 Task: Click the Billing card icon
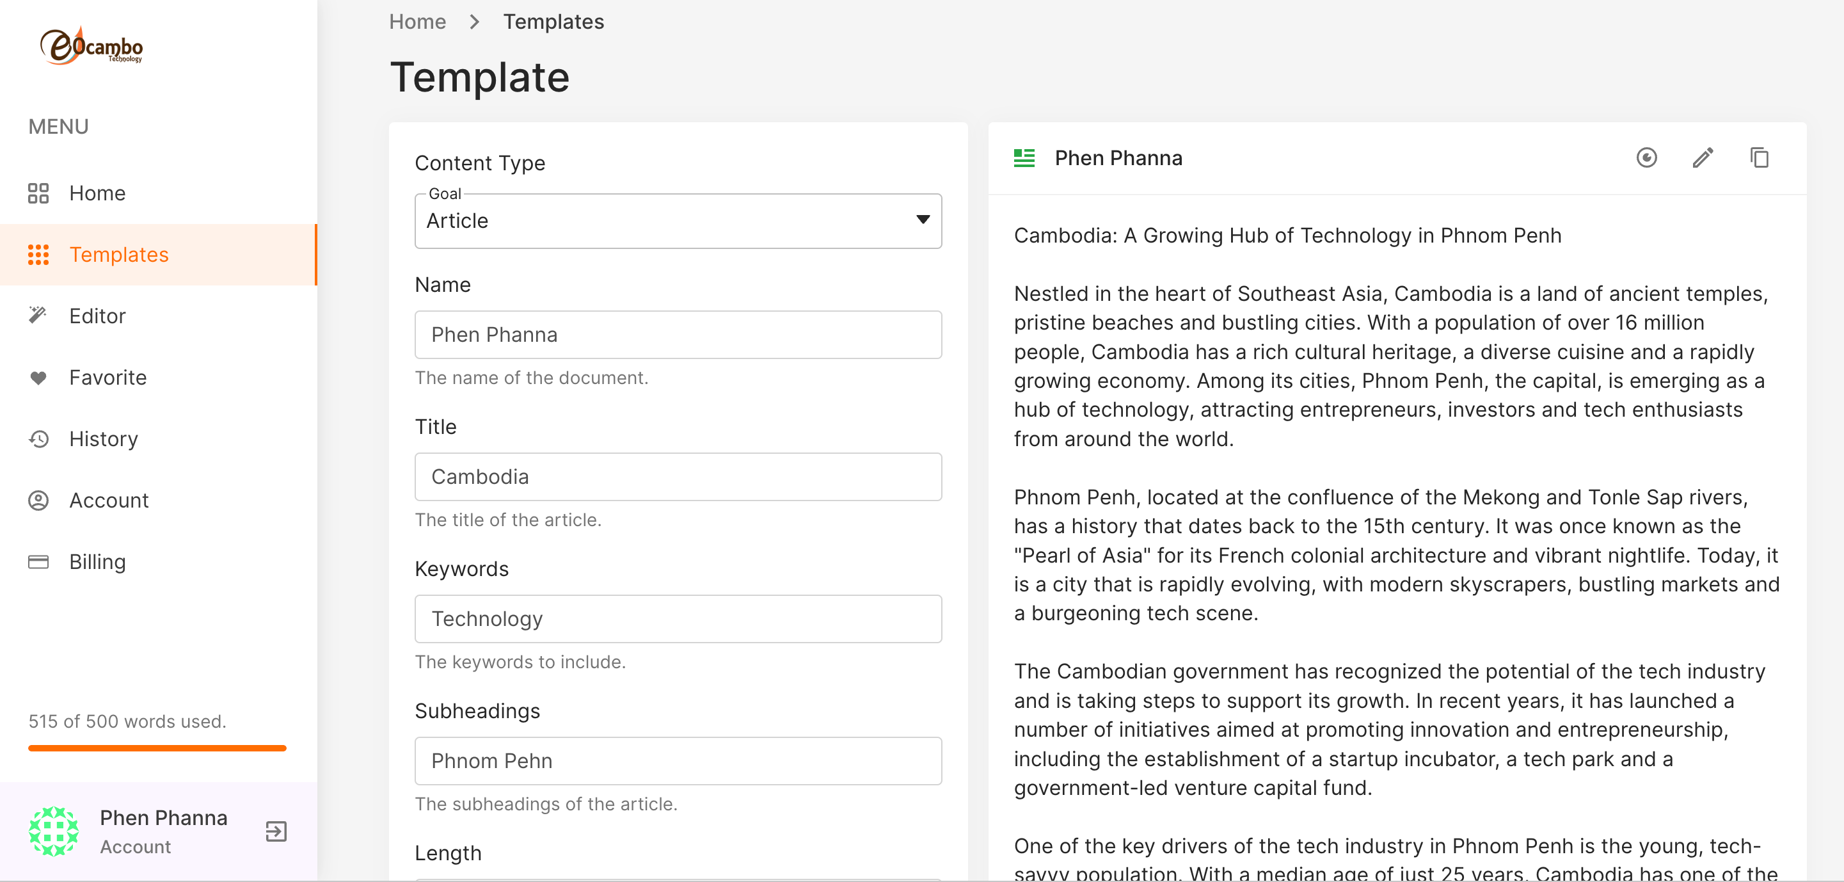[x=38, y=562]
